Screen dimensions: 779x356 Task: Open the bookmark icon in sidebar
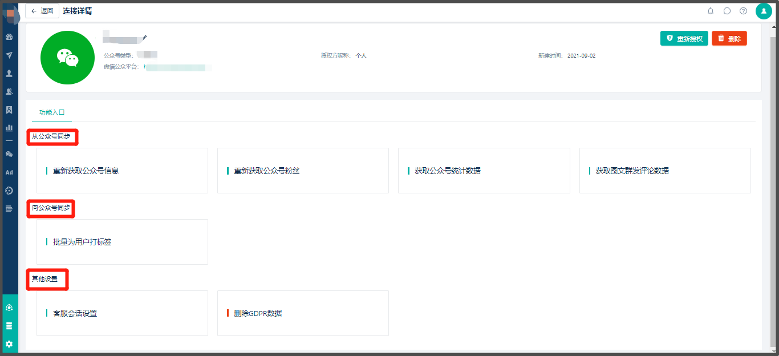coord(9,110)
